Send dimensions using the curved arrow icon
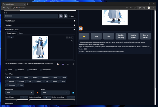Image resolution: width=158 pixels, height=107 pixels. tap(73, 64)
